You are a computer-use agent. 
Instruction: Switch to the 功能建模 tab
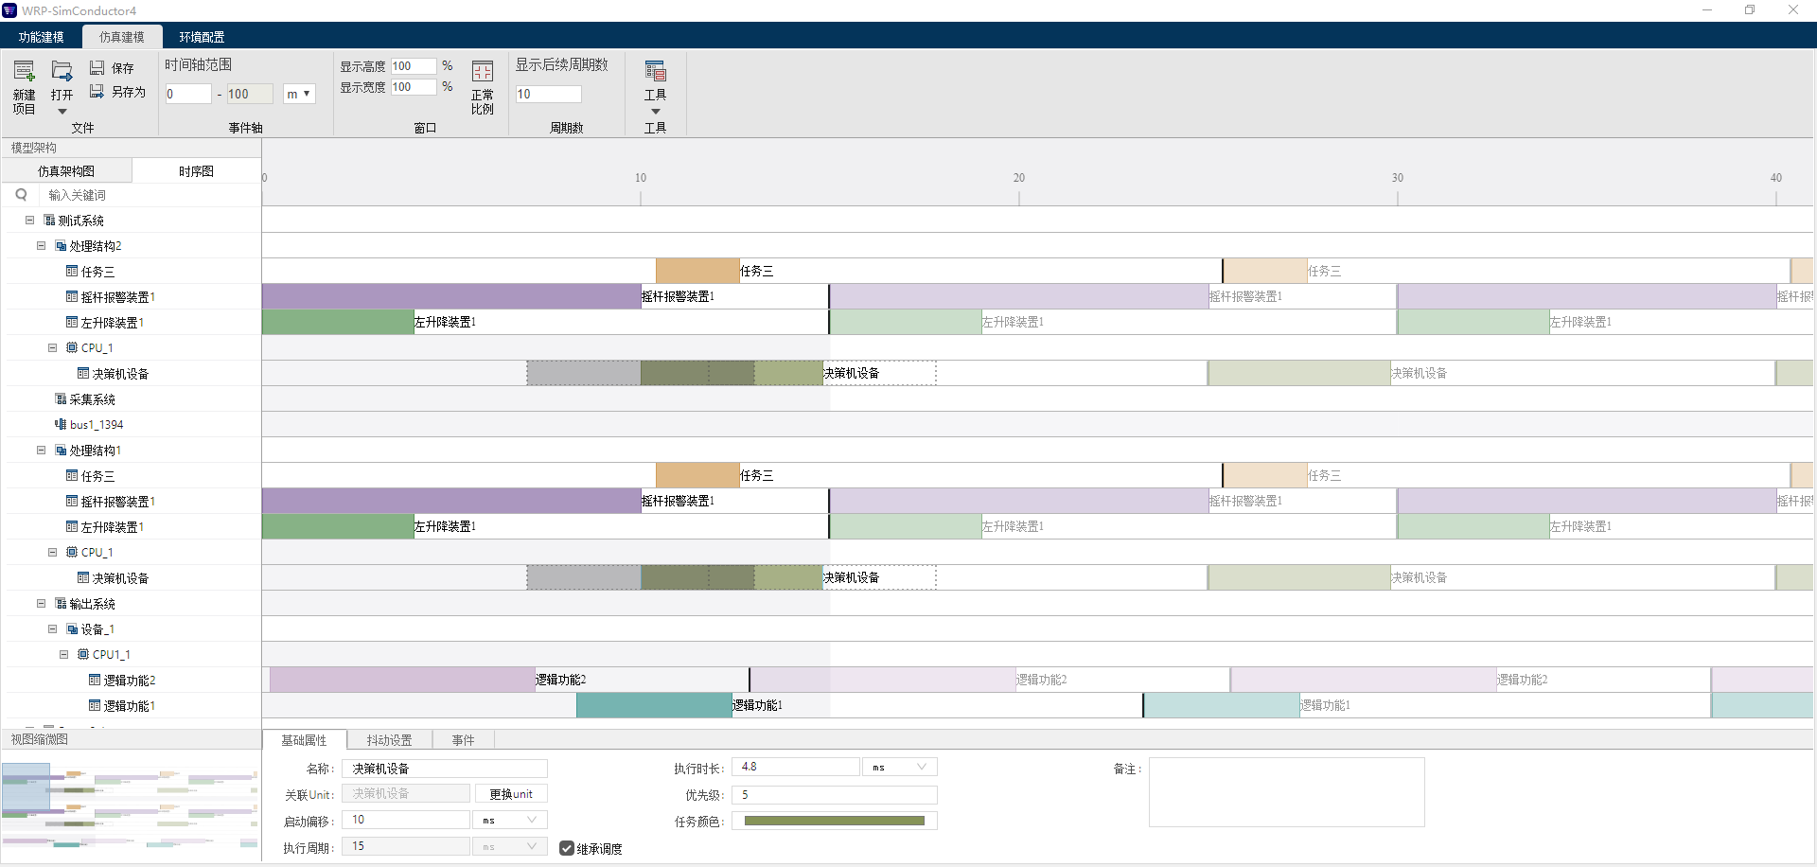[x=42, y=37]
